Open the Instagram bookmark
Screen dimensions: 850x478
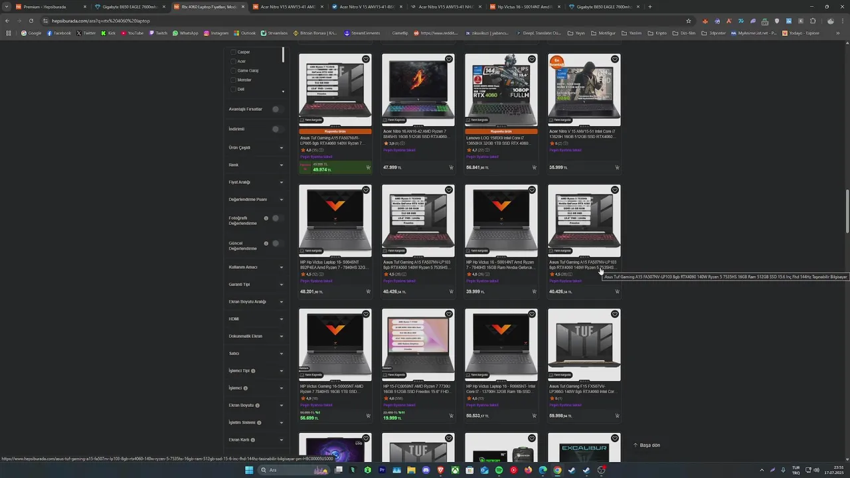tap(216, 33)
